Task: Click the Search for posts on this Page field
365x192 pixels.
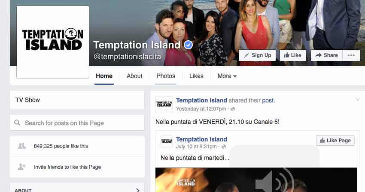Action: (x=77, y=123)
